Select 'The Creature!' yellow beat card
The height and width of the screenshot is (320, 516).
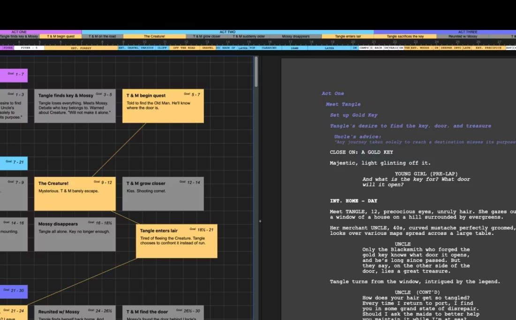click(75, 193)
